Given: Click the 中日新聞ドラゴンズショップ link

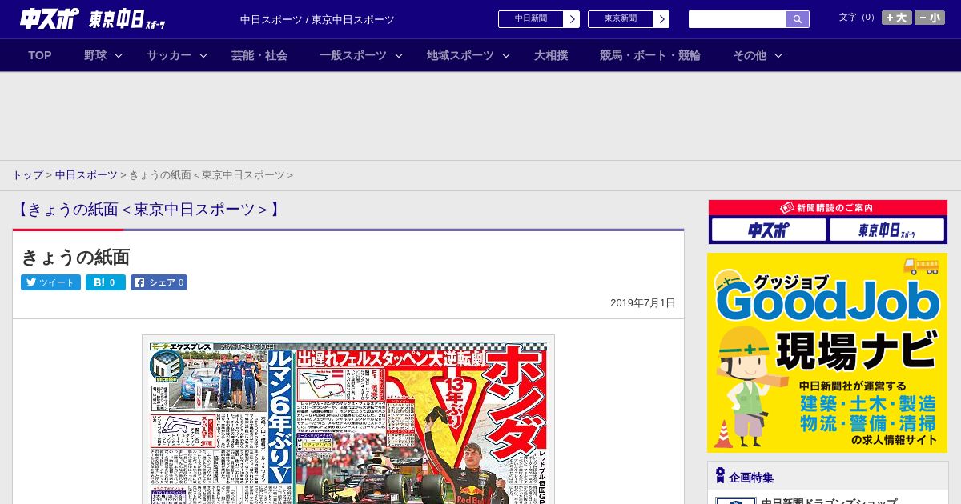Looking at the screenshot, I should click(x=829, y=501).
